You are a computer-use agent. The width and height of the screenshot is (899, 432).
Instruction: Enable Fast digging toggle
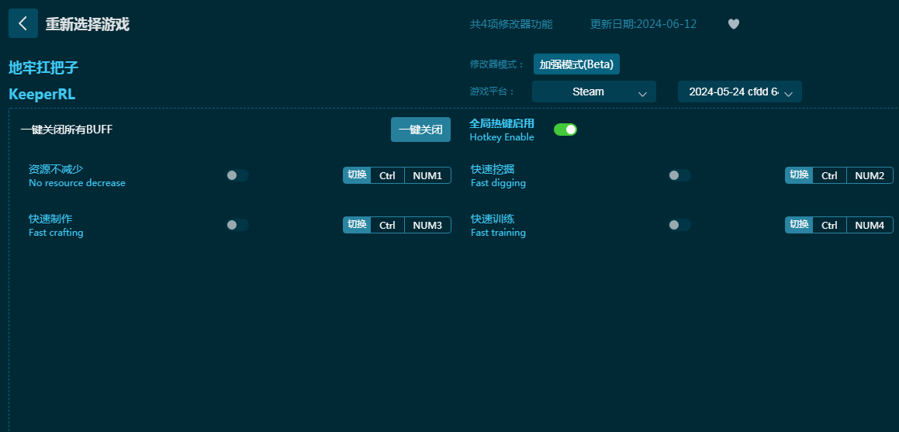pos(679,175)
